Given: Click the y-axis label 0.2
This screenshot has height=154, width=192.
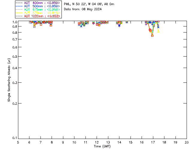Looking at the screenshot, I should [15, 103].
